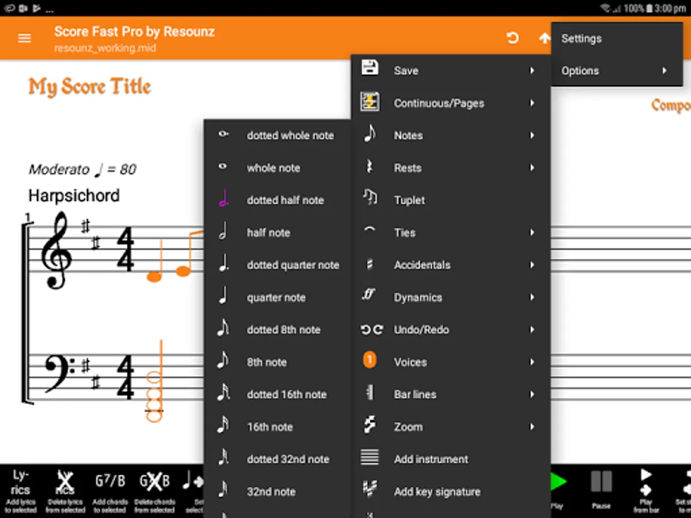This screenshot has width=691, height=518.
Task: Click the Continuous/Pages layout icon
Action: tap(370, 102)
